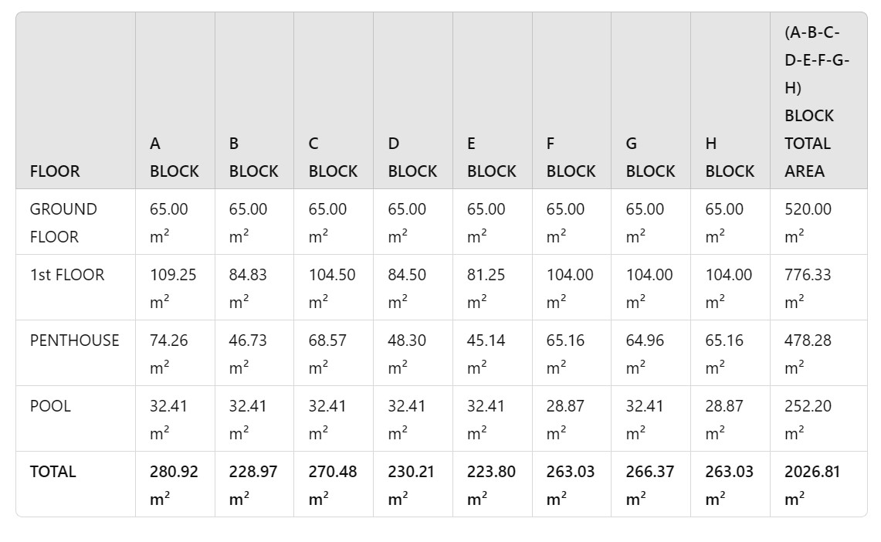Click the 1st FLOOR row label
881x542 pixels.
point(67,275)
